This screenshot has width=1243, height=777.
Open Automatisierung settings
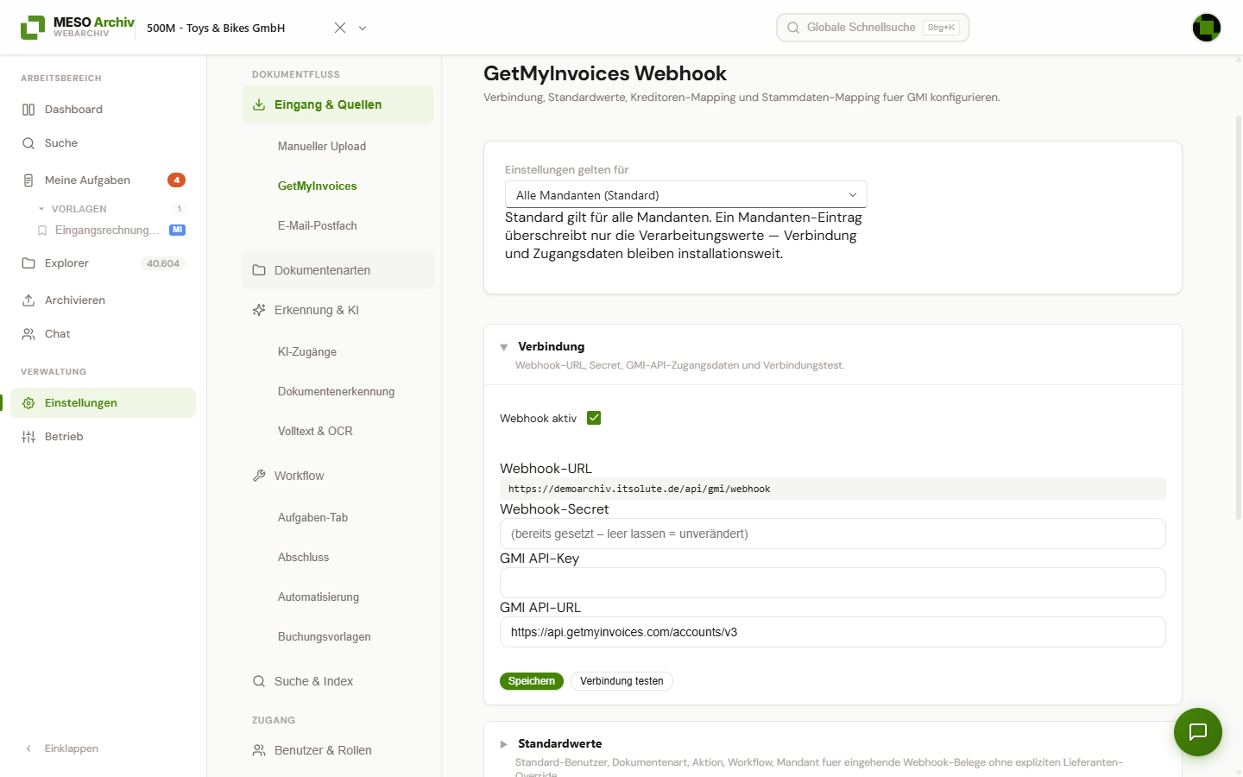[x=319, y=597]
